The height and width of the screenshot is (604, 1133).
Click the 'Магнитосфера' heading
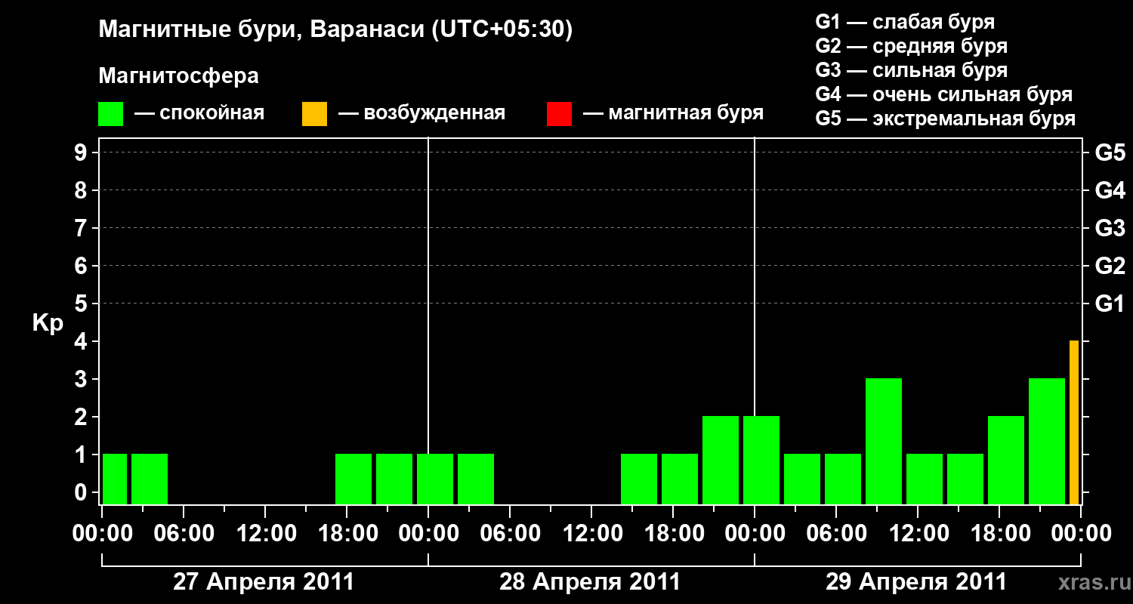point(179,76)
